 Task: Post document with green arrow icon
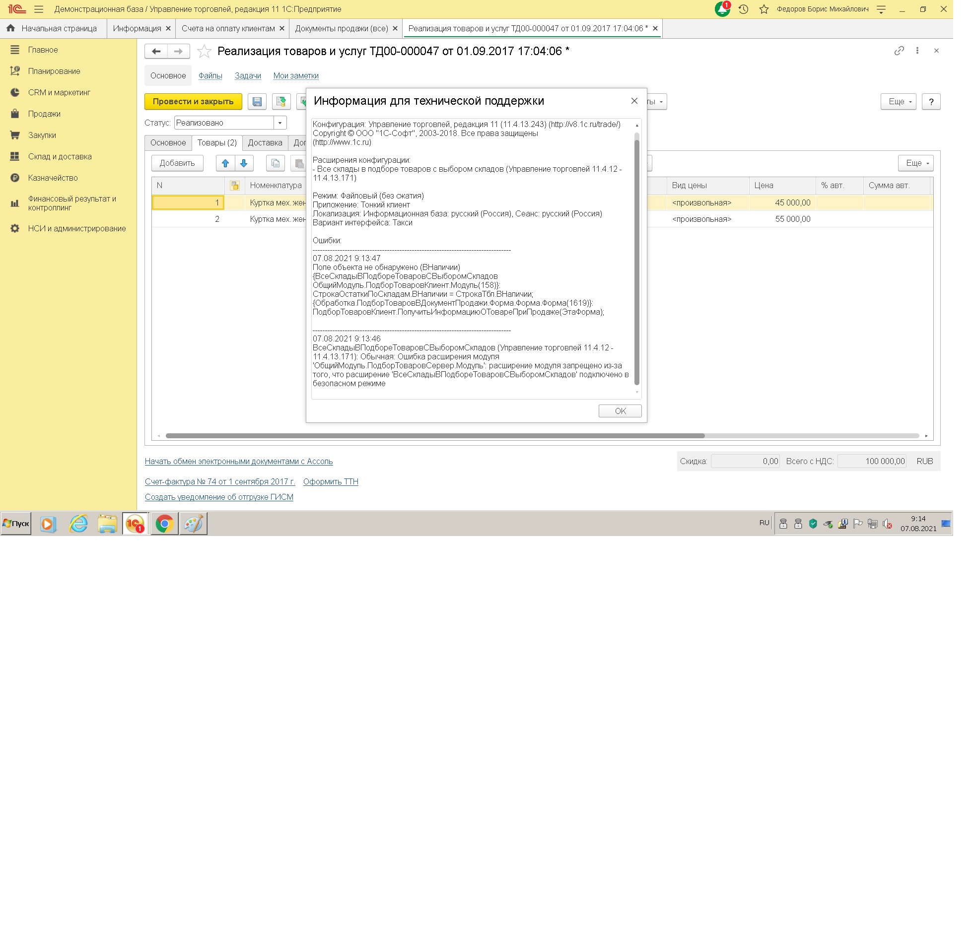(281, 101)
